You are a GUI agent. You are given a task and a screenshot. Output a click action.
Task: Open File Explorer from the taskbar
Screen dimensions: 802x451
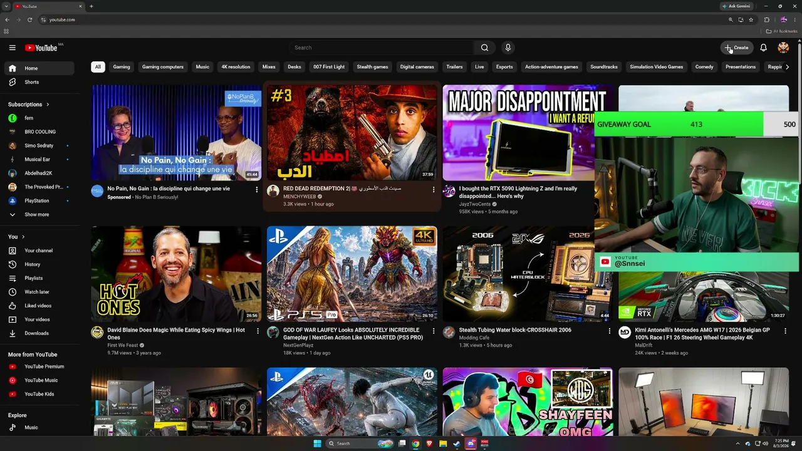click(443, 443)
